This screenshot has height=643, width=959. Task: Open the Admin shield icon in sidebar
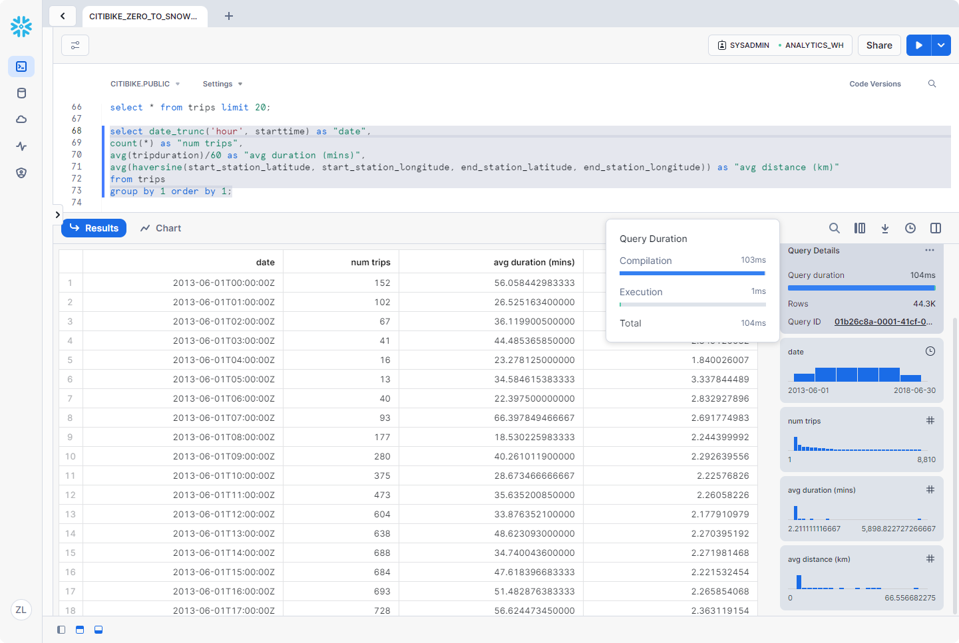tap(21, 173)
